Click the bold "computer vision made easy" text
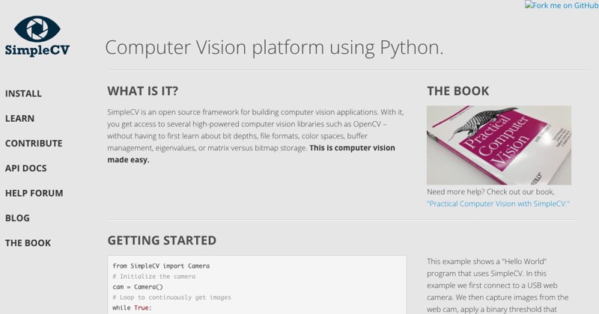Image resolution: width=599 pixels, height=314 pixels. point(251,154)
